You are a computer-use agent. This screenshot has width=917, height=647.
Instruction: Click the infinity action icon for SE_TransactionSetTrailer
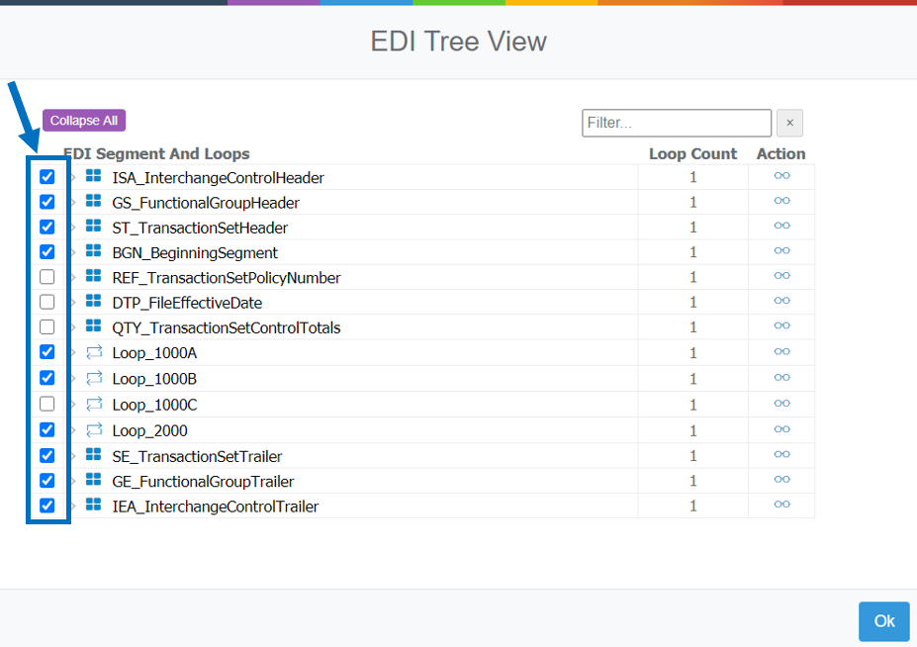point(781,454)
